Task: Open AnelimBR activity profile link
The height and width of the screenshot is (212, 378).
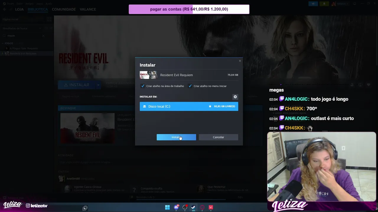Action: click(x=73, y=179)
